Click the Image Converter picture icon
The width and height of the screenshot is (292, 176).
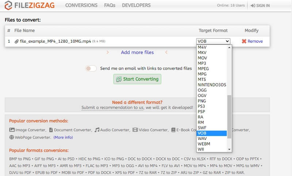[x=12, y=130]
